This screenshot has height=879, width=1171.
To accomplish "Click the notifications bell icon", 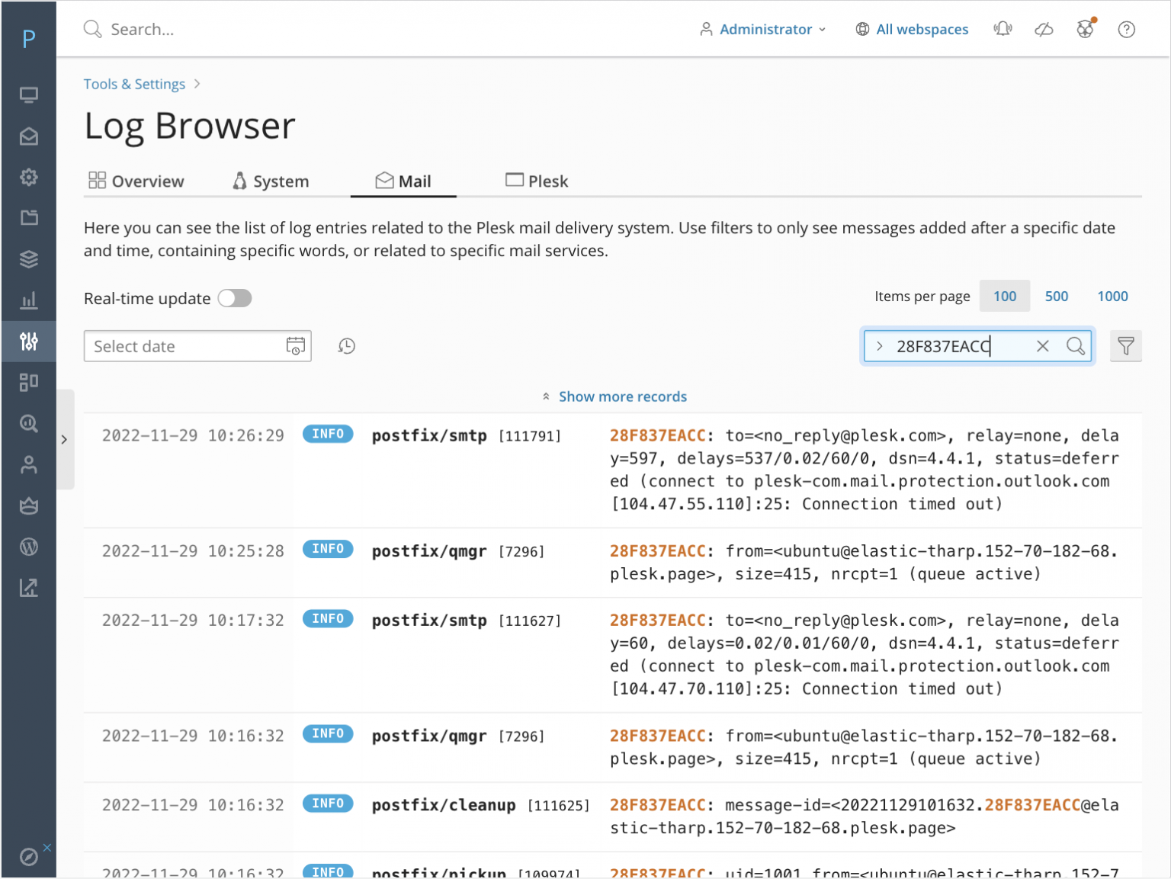I will click(1003, 28).
